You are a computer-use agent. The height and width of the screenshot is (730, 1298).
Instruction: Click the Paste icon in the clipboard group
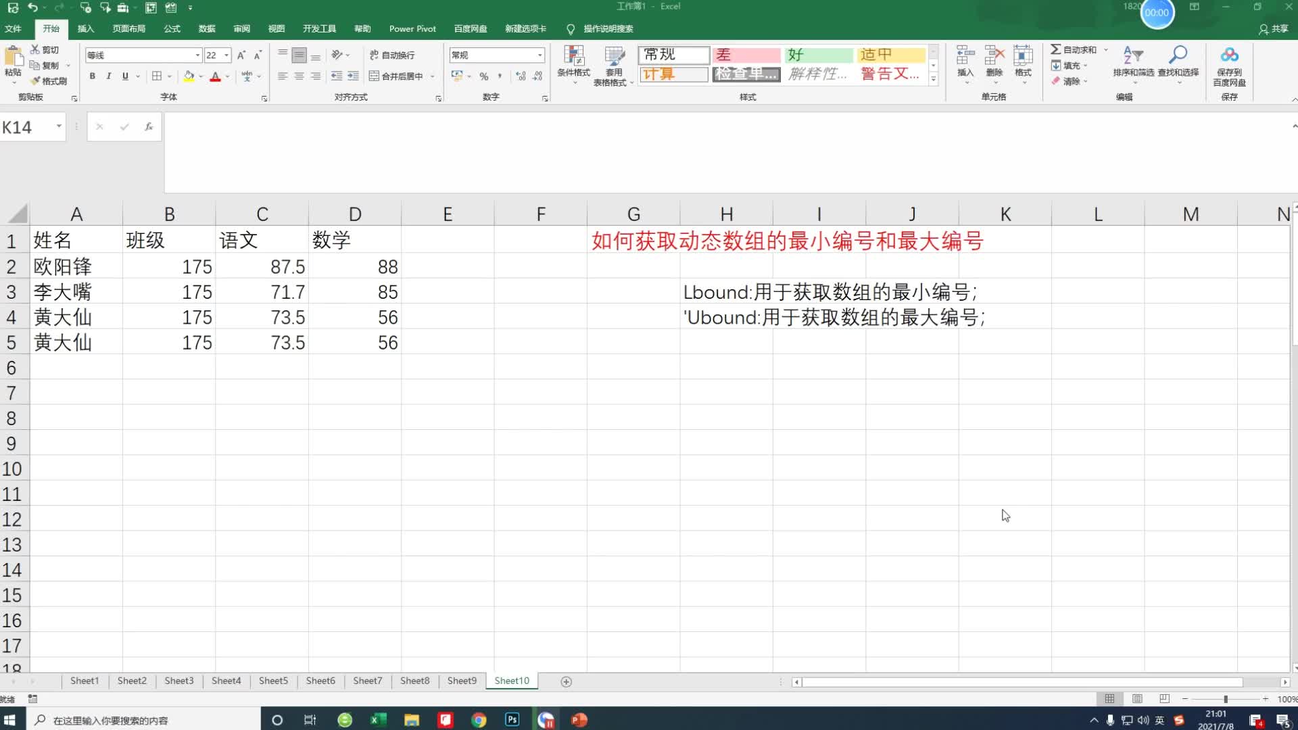(13, 55)
